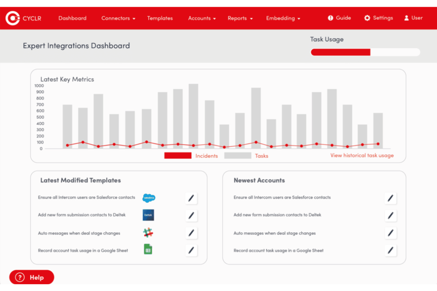
Task: Click the Settings gear icon
Action: (x=367, y=18)
